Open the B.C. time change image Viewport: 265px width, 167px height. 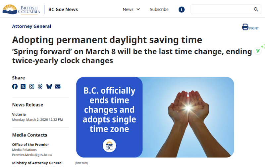(x=155, y=117)
